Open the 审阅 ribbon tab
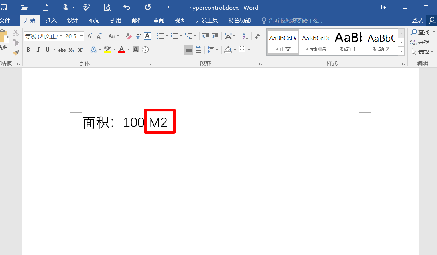This screenshot has width=437, height=255. click(159, 20)
